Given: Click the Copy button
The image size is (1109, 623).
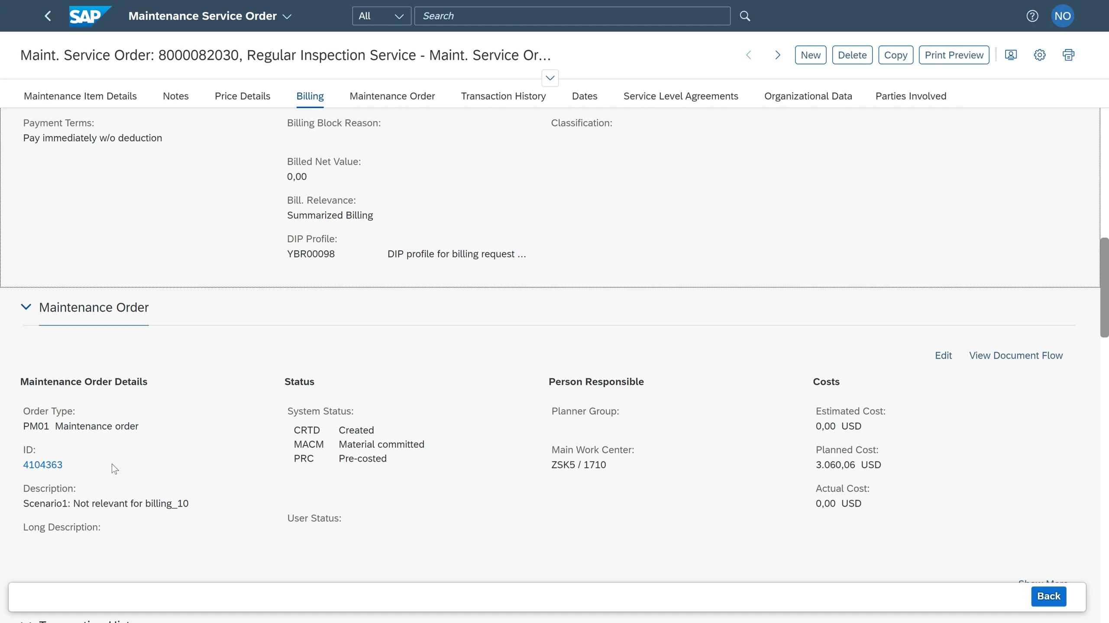Looking at the screenshot, I should 896,55.
